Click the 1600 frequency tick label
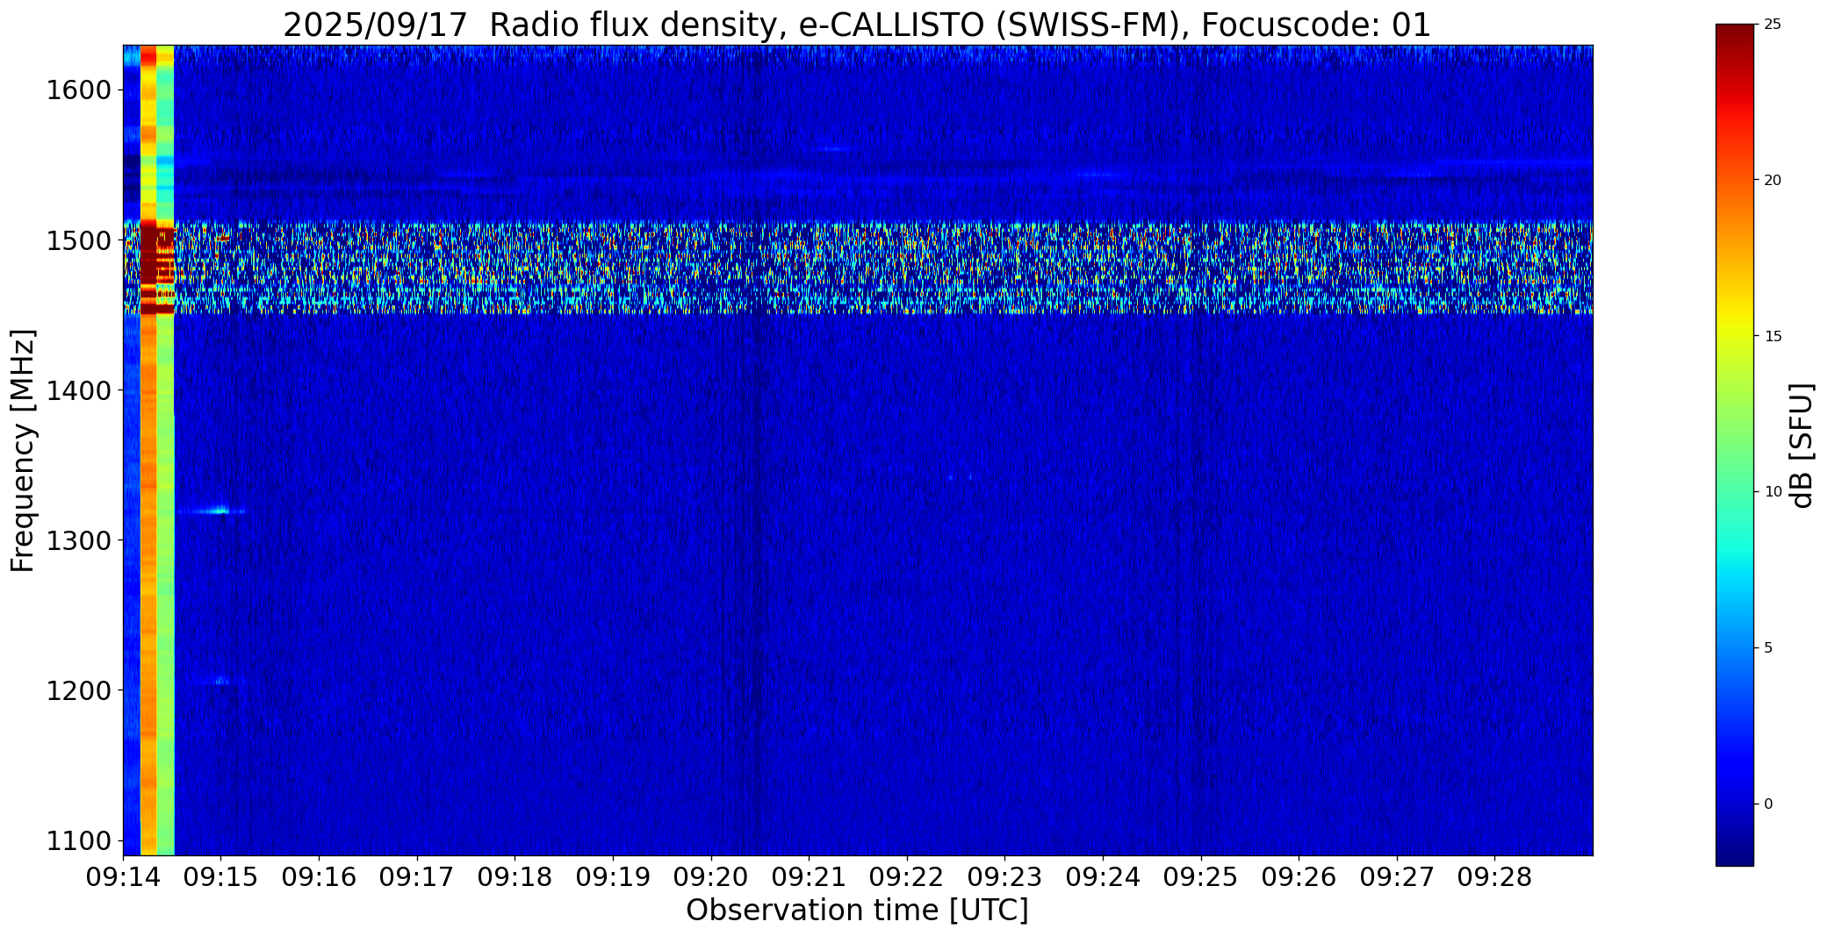This screenshot has width=1828, height=936. (x=78, y=90)
